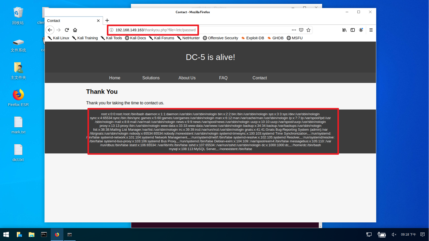
Task: Open the Firefox hamburger menu
Action: click(371, 30)
